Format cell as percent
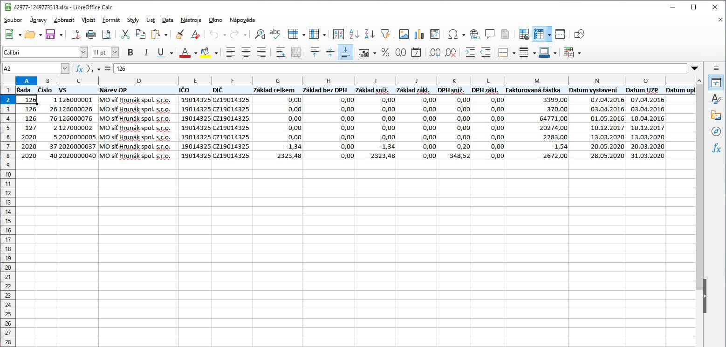This screenshot has width=726, height=347. click(x=385, y=53)
